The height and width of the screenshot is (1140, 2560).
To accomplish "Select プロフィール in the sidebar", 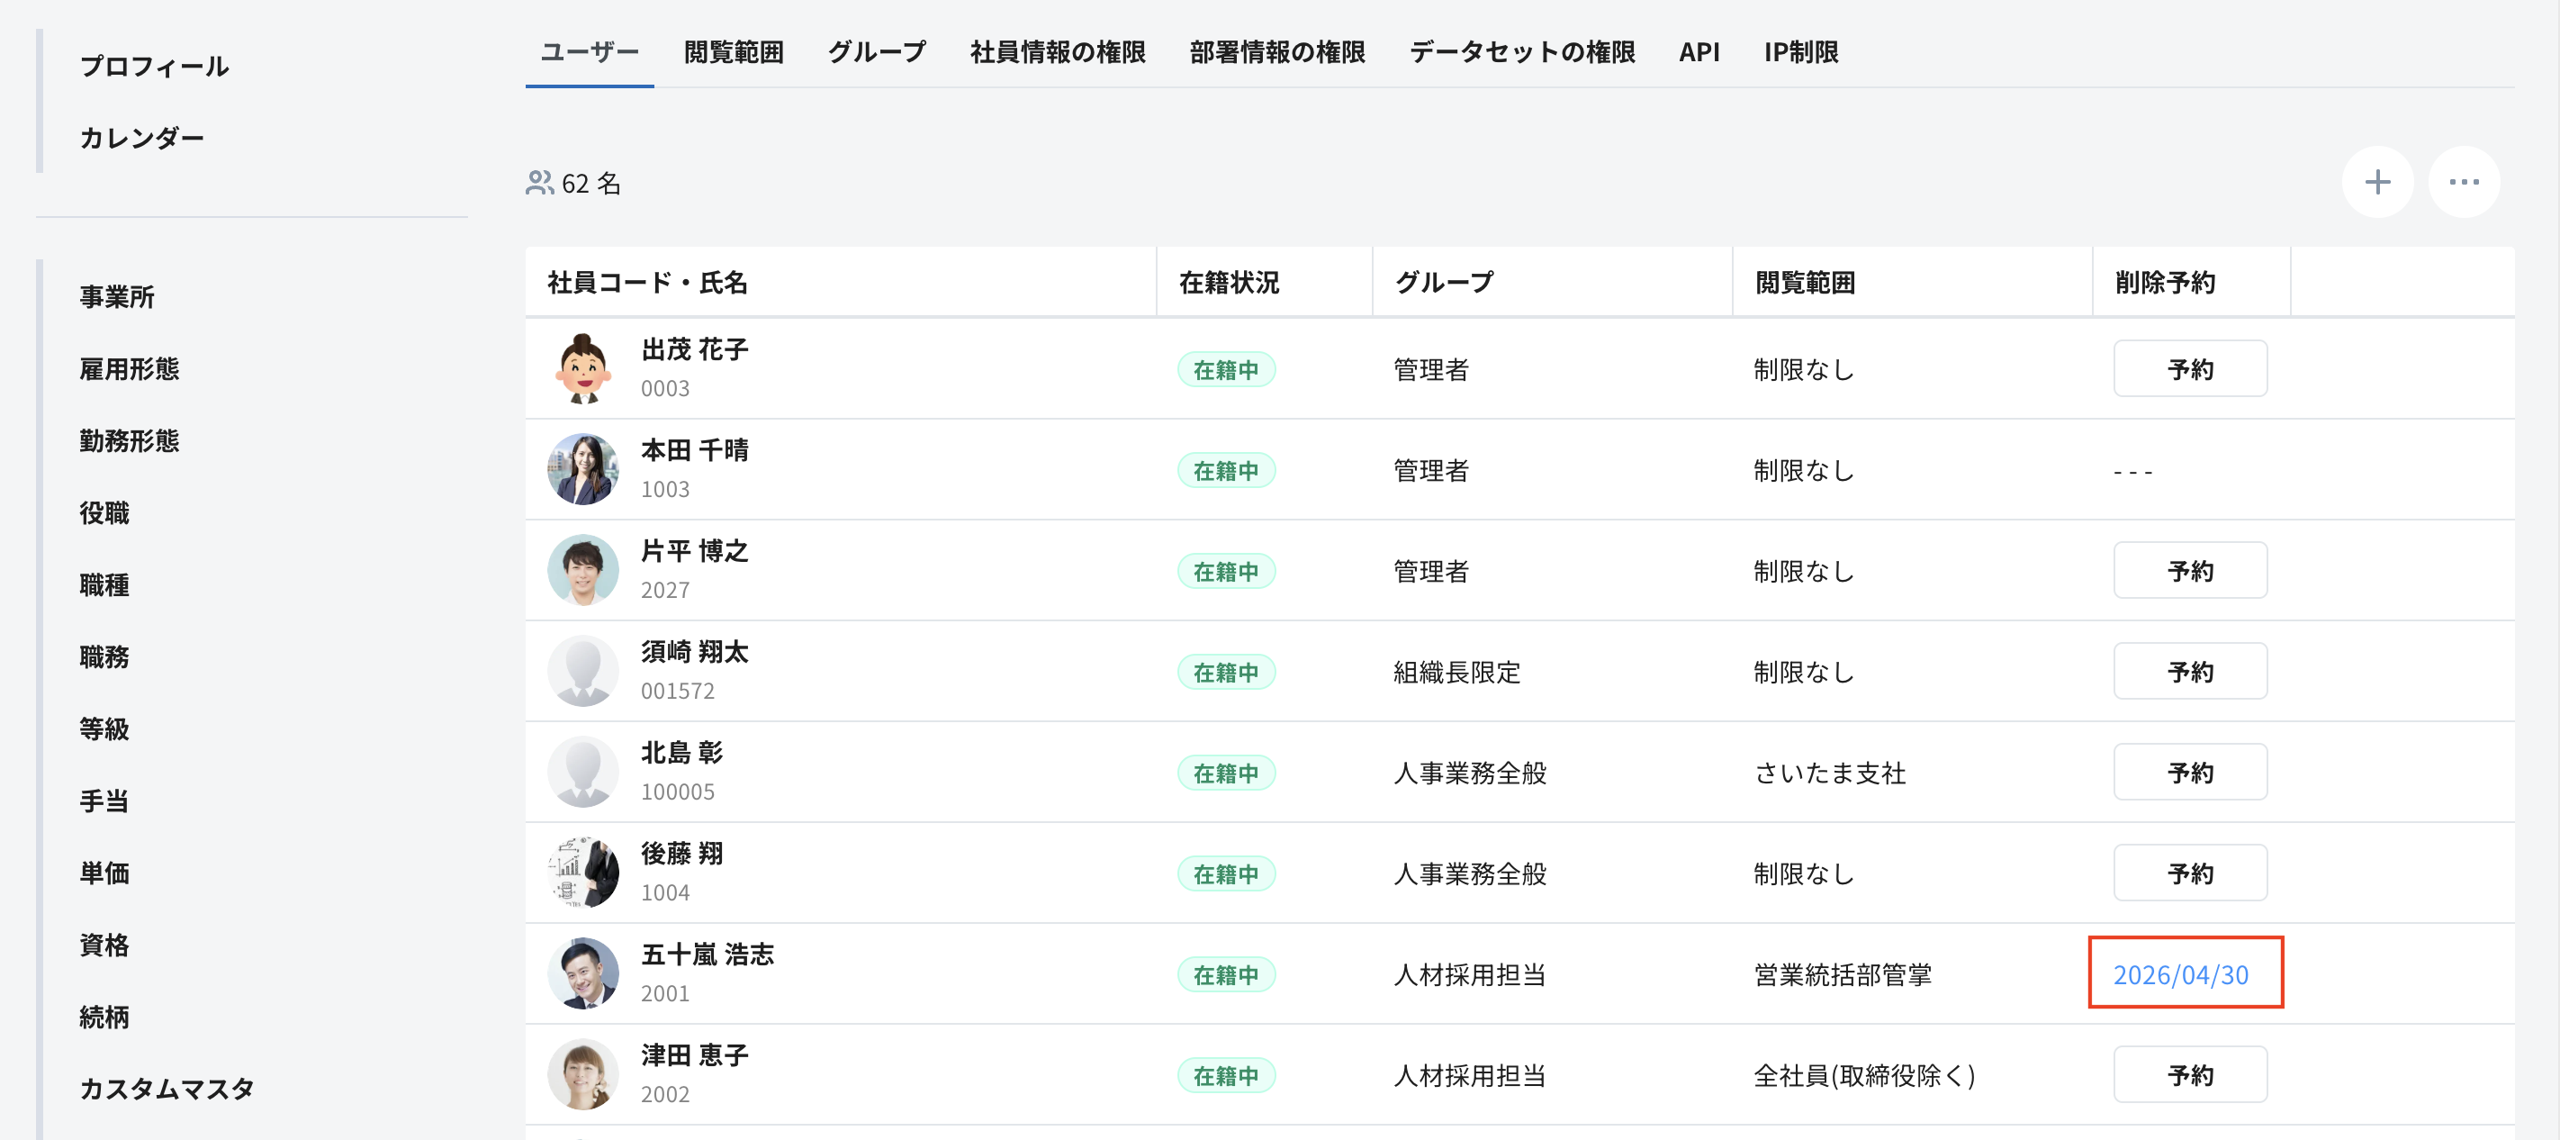I will point(154,67).
